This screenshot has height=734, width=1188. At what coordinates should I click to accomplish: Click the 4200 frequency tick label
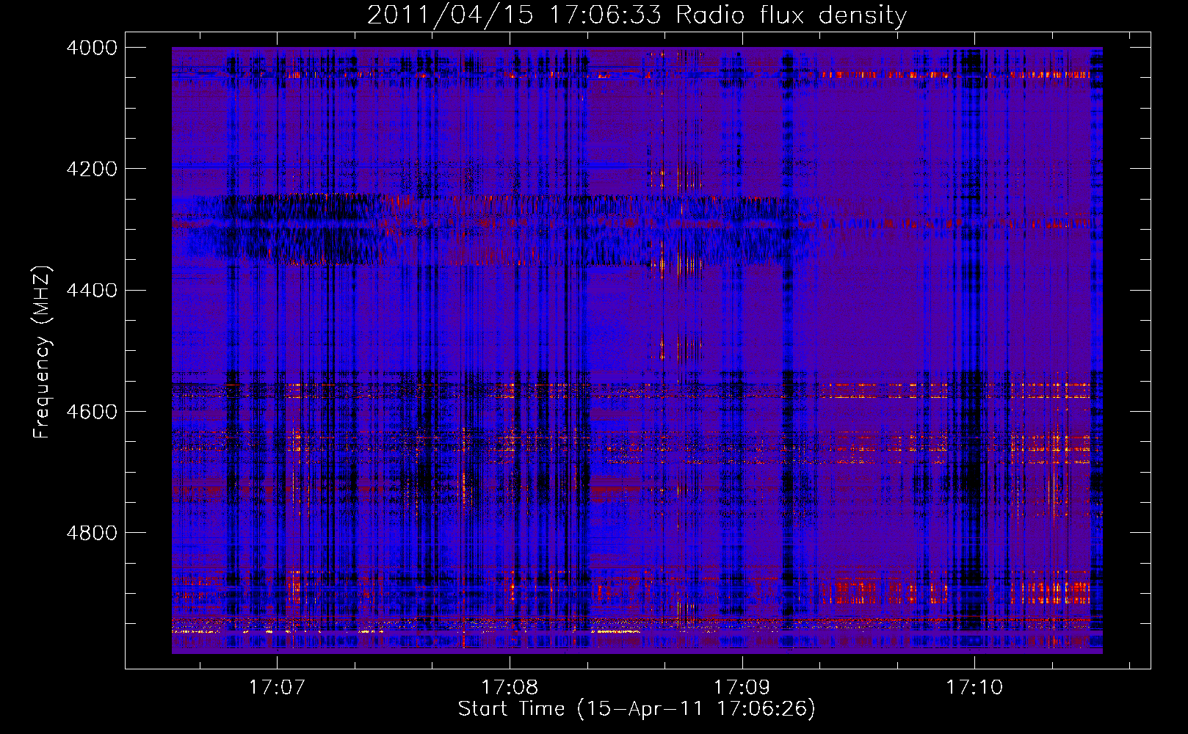(92, 169)
